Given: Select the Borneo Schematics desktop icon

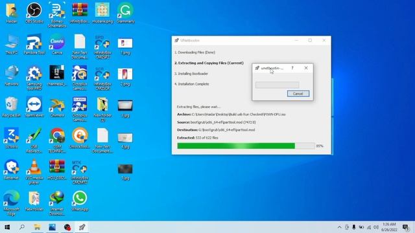Looking at the screenshot, I should pos(57,15).
